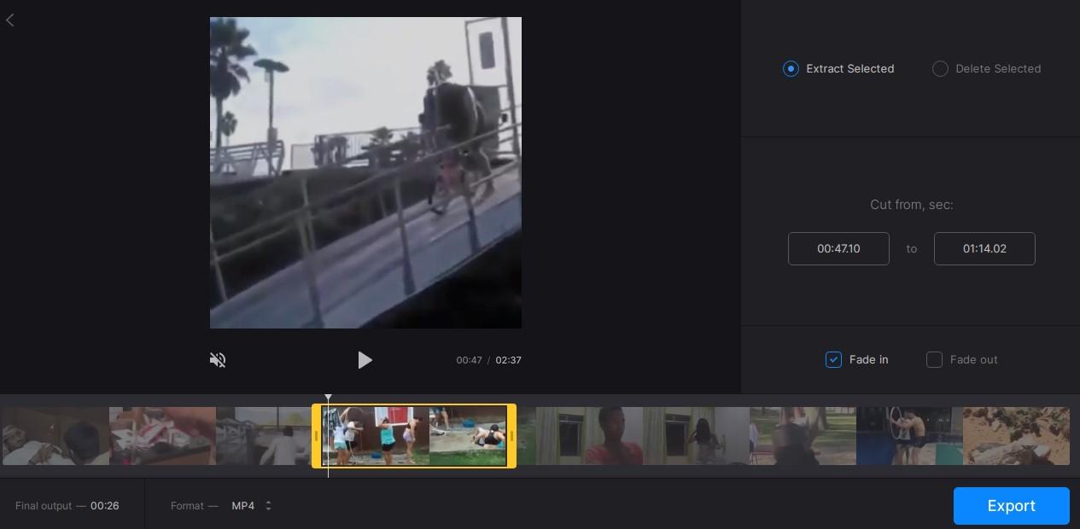Click the format stepper up arrow

[x=267, y=502]
